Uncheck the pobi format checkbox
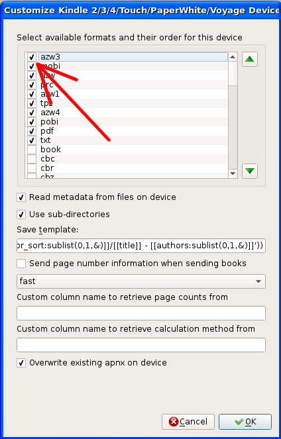281x439 pixels. click(32, 122)
